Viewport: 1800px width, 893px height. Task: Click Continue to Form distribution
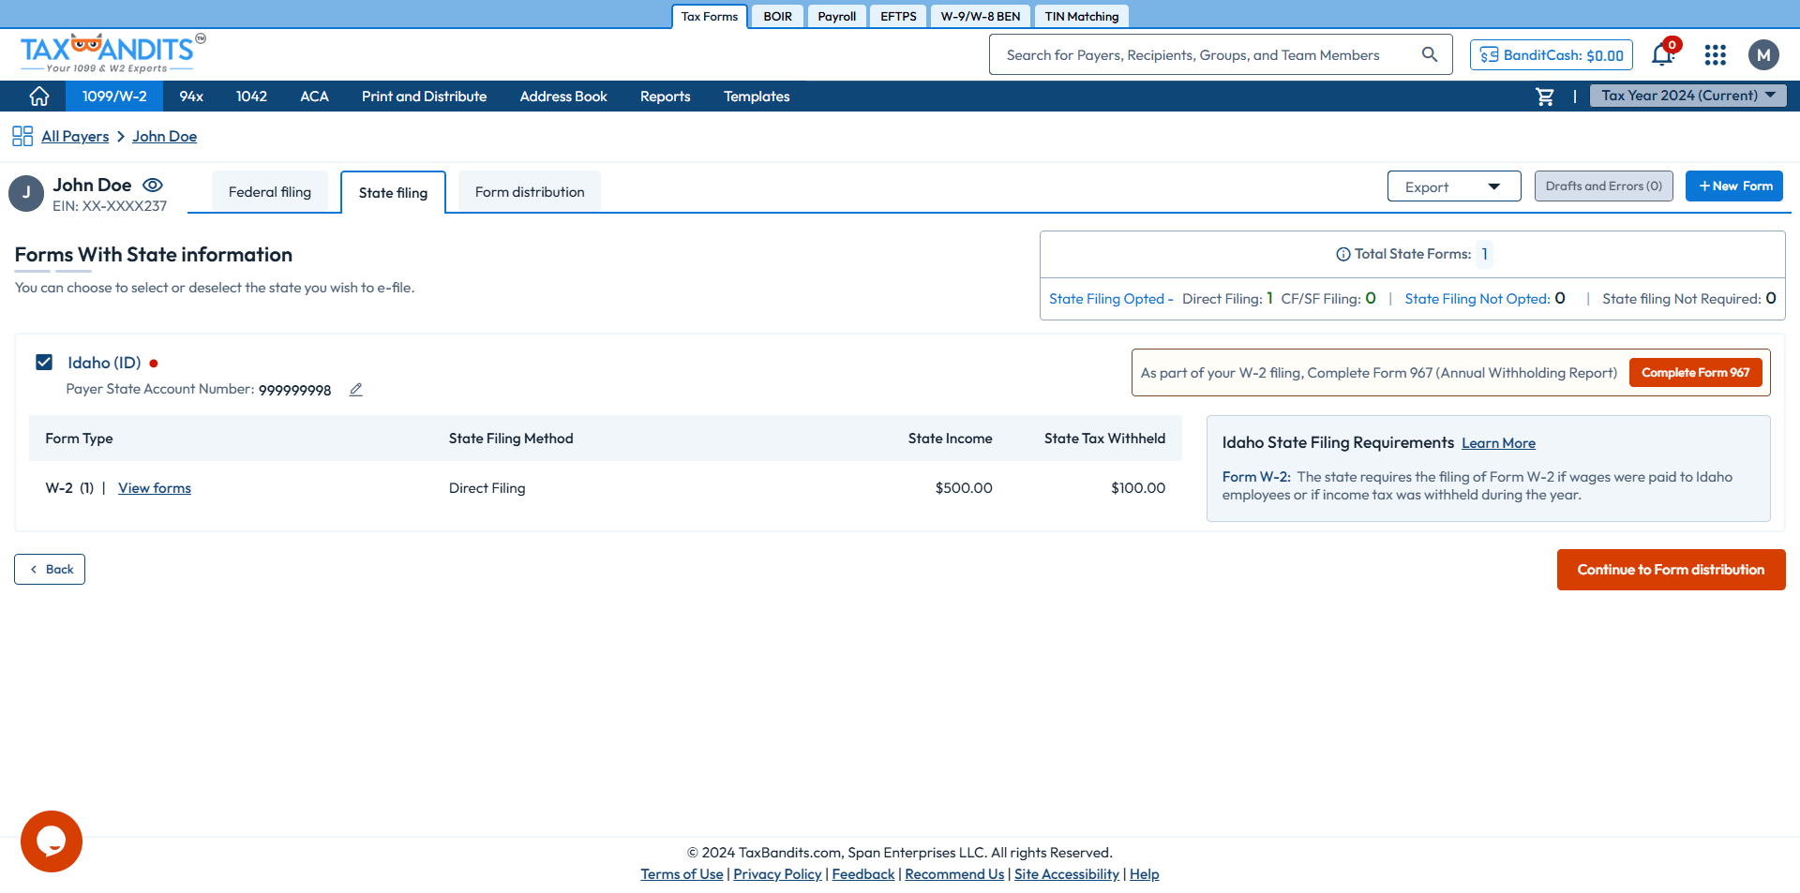(1671, 570)
